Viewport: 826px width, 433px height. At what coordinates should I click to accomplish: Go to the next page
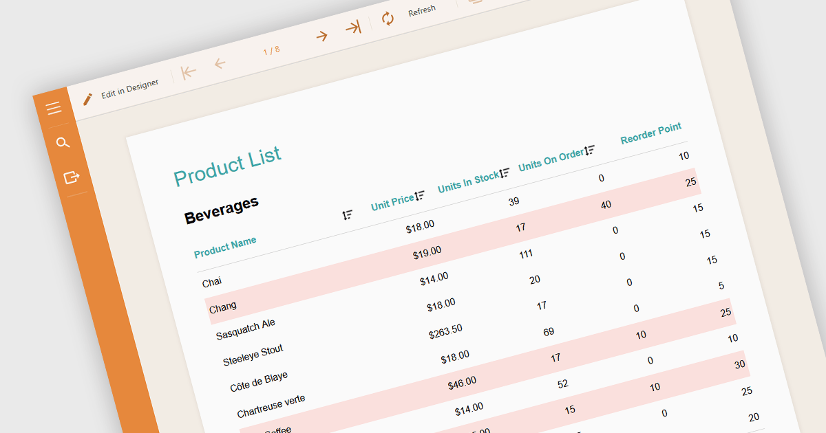[x=321, y=36]
